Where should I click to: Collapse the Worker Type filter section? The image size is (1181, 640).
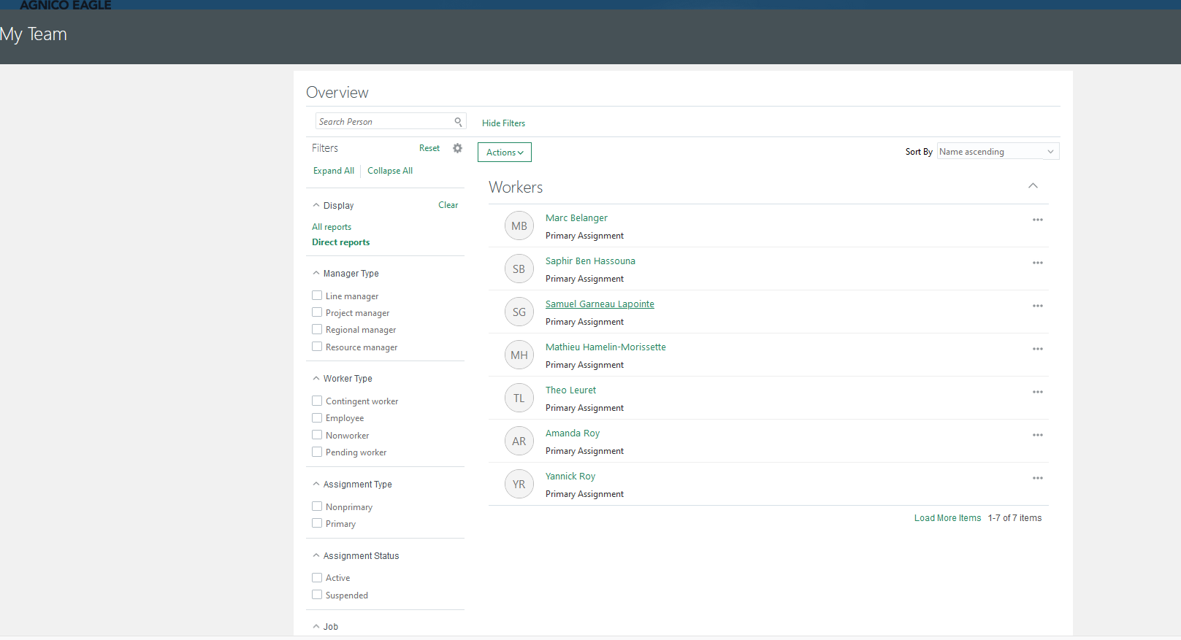pyautogui.click(x=316, y=378)
